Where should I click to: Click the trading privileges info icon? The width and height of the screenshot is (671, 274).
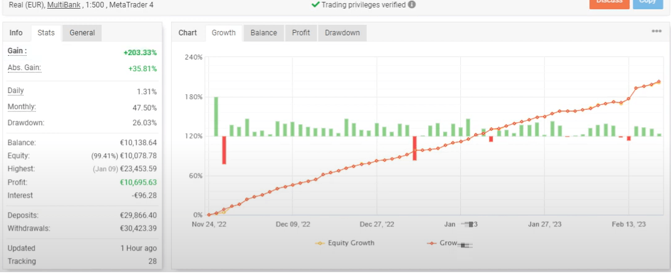[412, 5]
